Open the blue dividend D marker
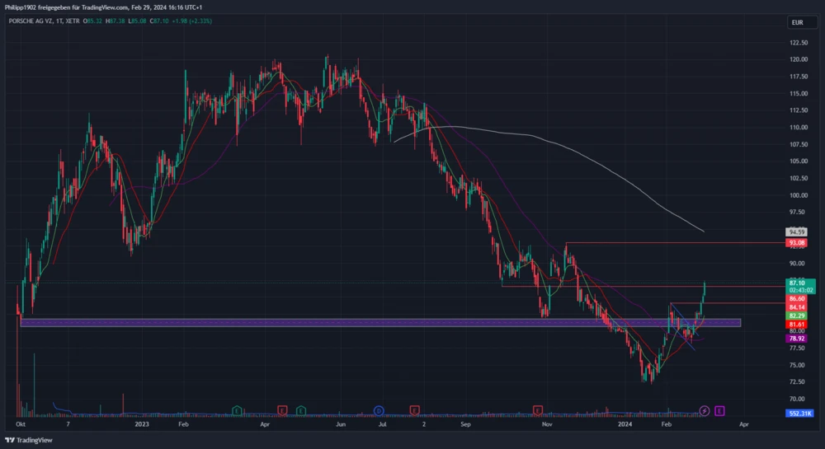 pyautogui.click(x=379, y=409)
